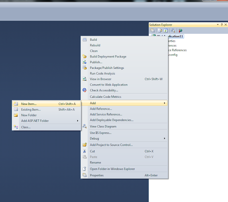
Task: Choose Class... in the Add submenu
Action: coord(46,127)
